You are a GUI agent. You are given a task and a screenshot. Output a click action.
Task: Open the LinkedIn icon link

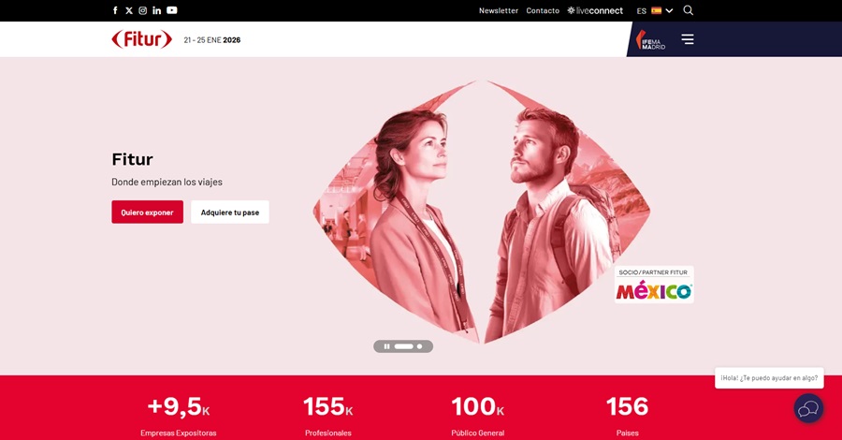pos(157,10)
